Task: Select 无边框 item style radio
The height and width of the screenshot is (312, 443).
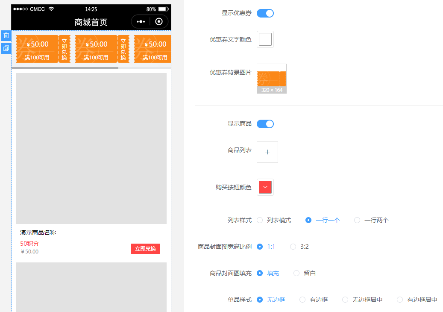Action: click(x=260, y=300)
